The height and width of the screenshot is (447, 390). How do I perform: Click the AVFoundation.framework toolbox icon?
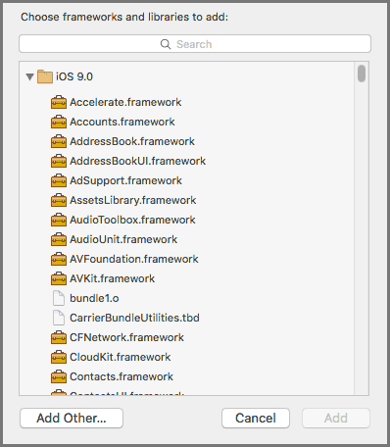(x=59, y=259)
